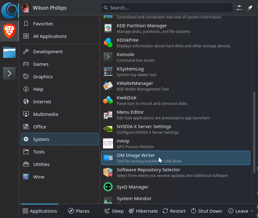
Task: Click the SysD Manager gear icon
Action: click(x=108, y=187)
